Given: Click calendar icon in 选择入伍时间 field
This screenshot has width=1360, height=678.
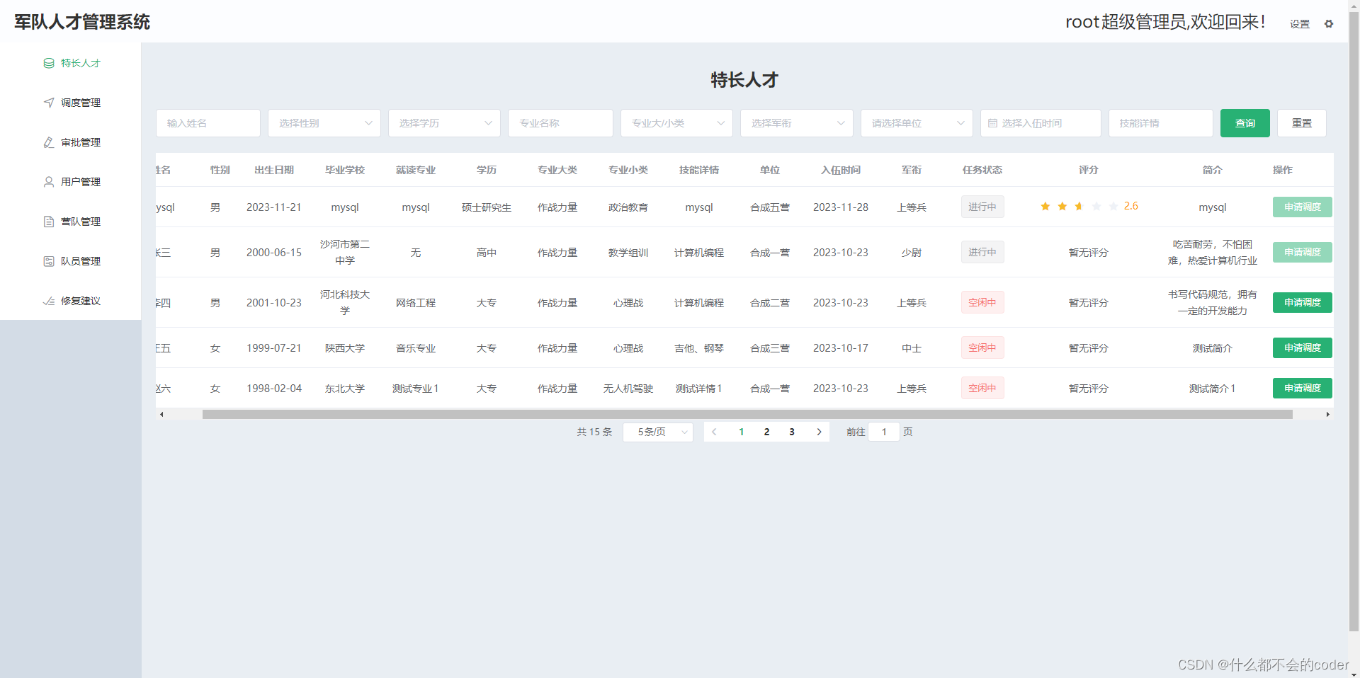Looking at the screenshot, I should point(992,123).
